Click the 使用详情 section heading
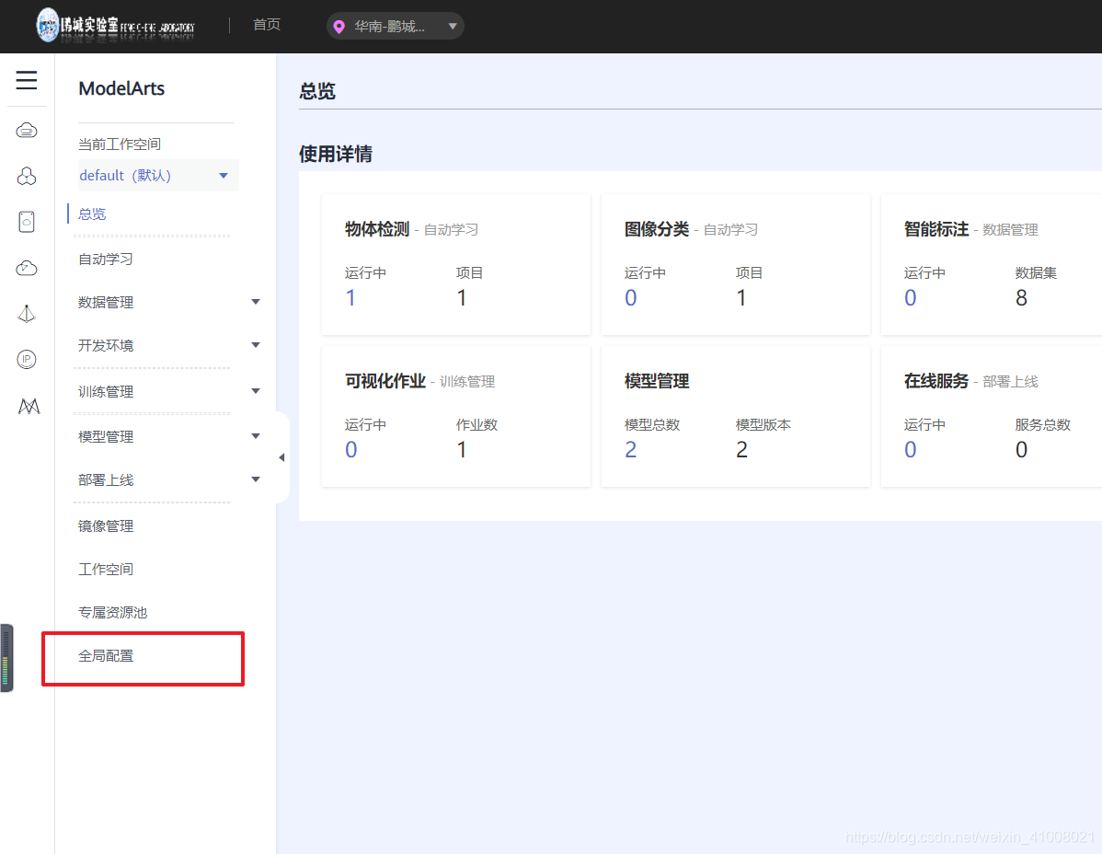Screen dimensions: 1102x854 (335, 154)
